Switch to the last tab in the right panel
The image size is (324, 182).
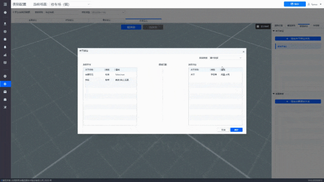point(316,26)
